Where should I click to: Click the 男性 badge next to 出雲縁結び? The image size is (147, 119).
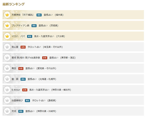click(27, 101)
